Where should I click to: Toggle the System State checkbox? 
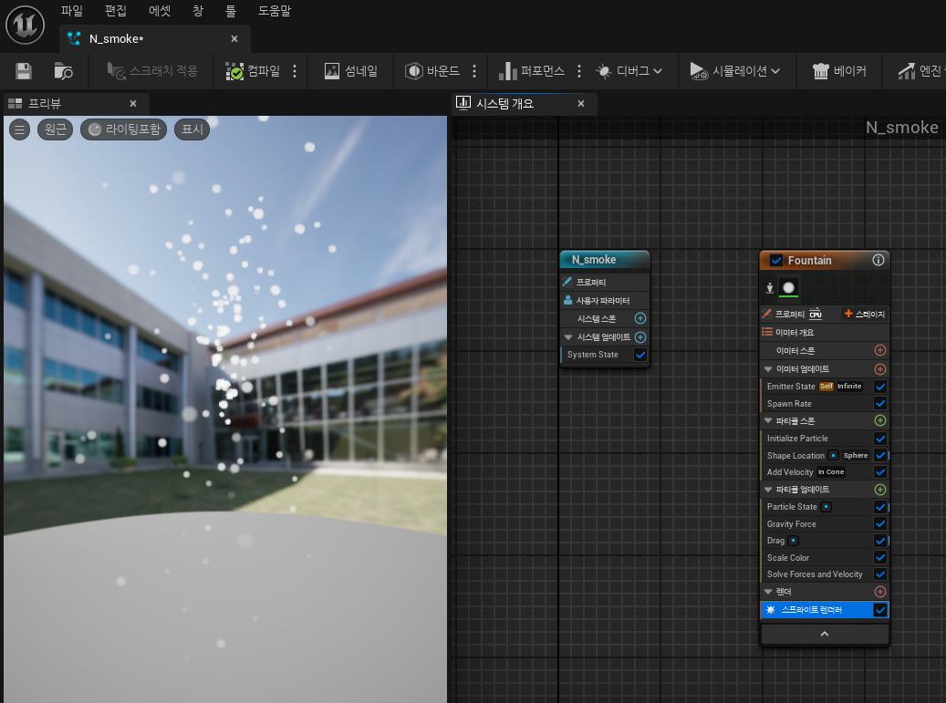click(x=640, y=355)
